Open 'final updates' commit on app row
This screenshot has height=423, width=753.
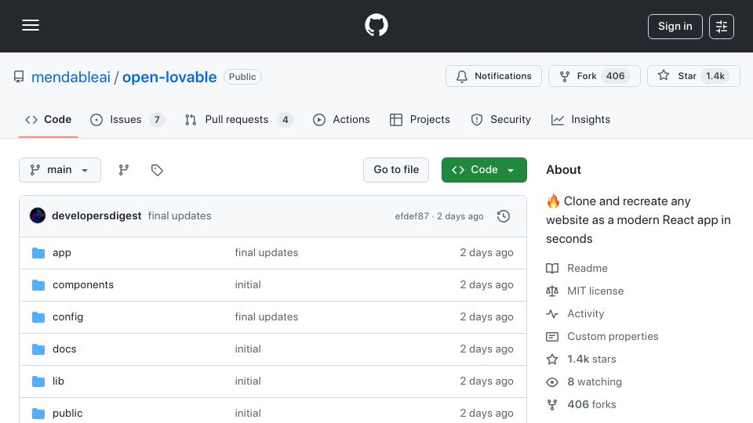267,253
